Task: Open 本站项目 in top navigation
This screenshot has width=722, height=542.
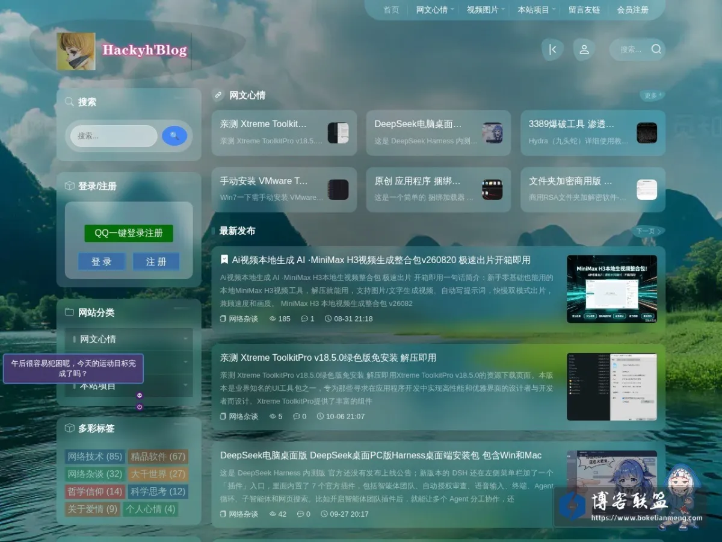Action: point(533,10)
